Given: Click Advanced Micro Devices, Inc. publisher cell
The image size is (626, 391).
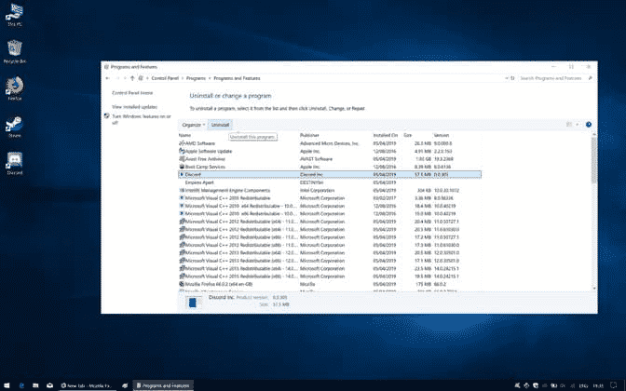Looking at the screenshot, I should [330, 143].
